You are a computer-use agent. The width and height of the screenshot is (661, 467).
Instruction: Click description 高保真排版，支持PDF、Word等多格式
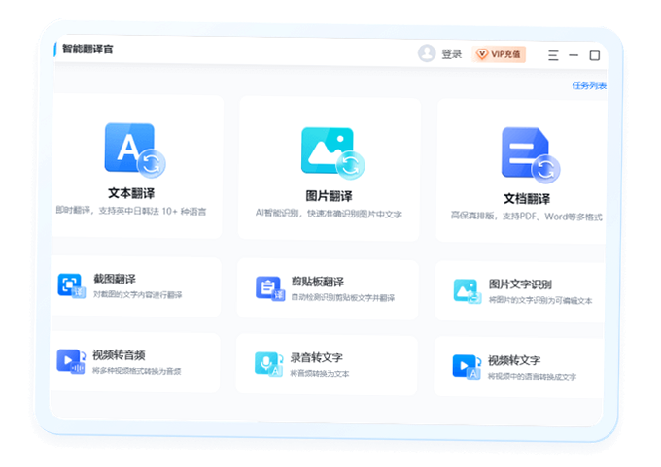click(527, 217)
